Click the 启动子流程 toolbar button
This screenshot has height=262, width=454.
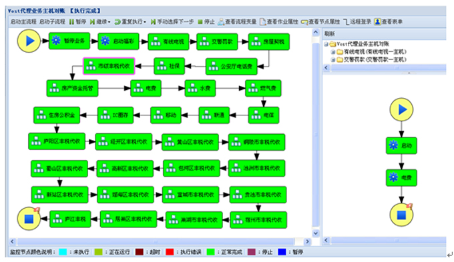[52, 22]
